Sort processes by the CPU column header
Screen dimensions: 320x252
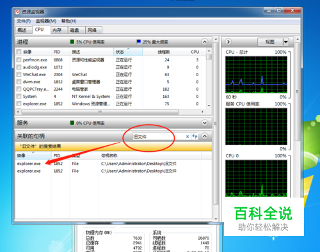[x=186, y=52]
